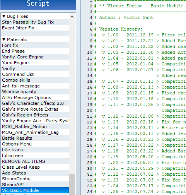
Task: Open Yanfly Core Engine script
Action: (x=35, y=57)
